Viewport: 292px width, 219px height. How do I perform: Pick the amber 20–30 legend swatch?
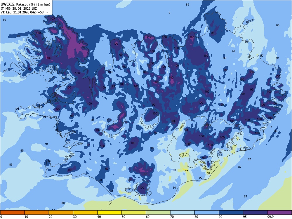pyautogui.click(x=61, y=213)
